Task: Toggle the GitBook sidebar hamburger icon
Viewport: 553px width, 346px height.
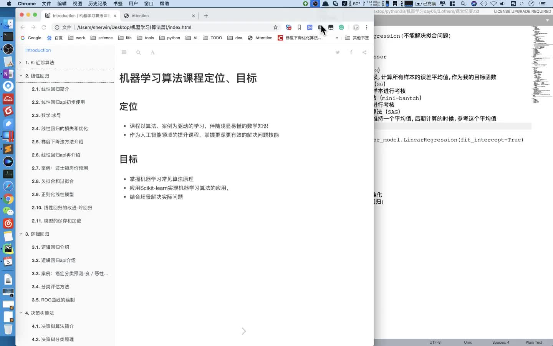Action: click(124, 52)
